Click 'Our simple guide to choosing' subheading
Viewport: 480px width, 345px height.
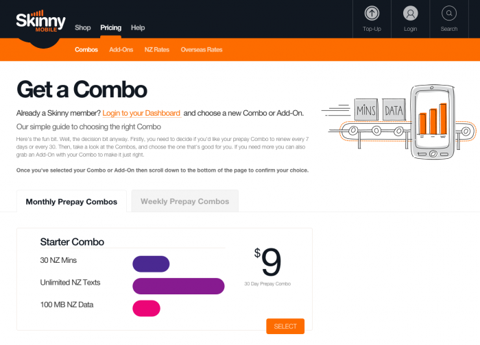click(x=88, y=127)
